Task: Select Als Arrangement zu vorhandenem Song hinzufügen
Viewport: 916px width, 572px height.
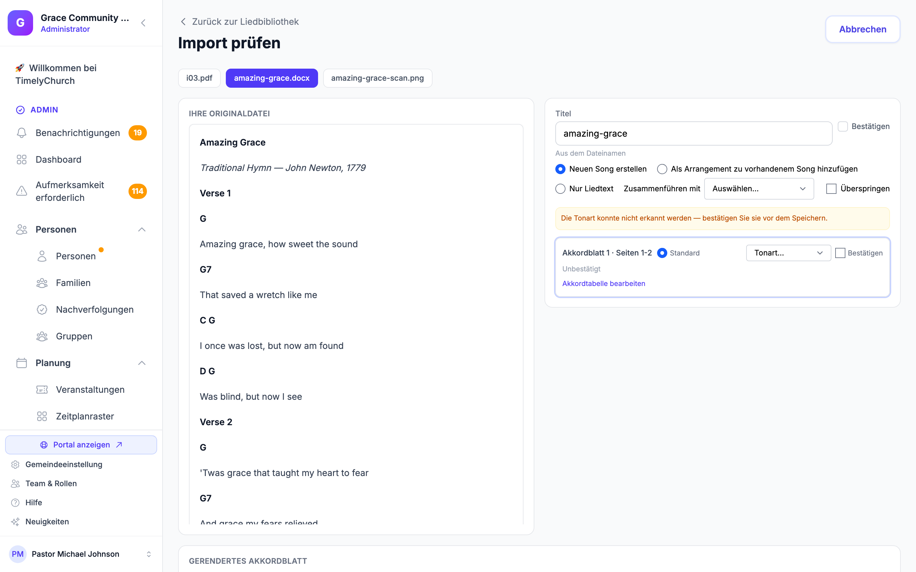Action: [x=662, y=169]
